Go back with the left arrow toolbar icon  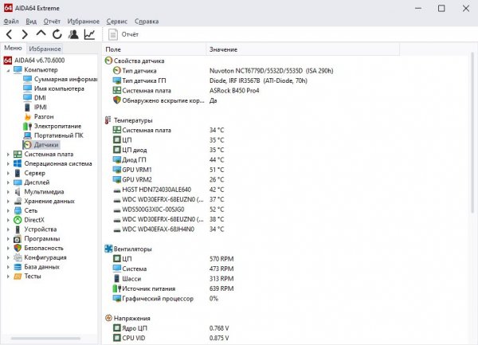(9, 34)
